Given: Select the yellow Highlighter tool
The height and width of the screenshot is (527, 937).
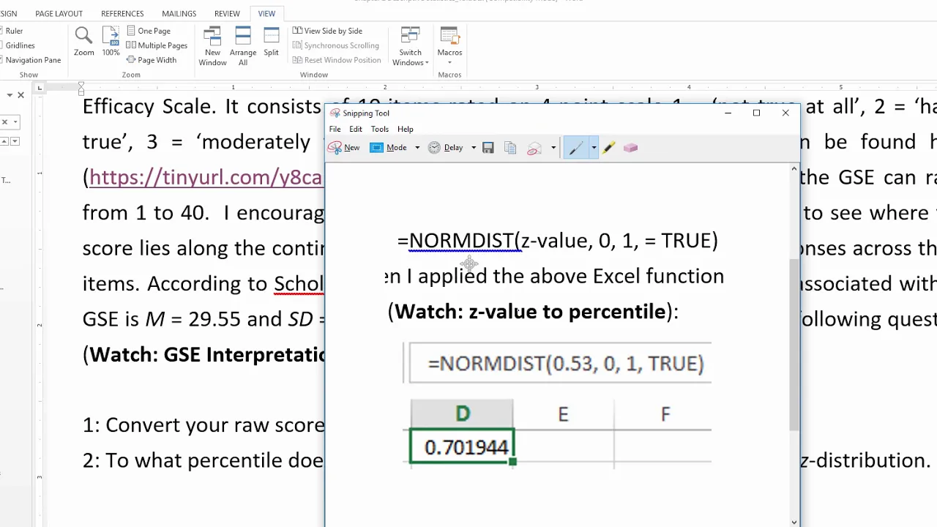Looking at the screenshot, I should tap(609, 148).
